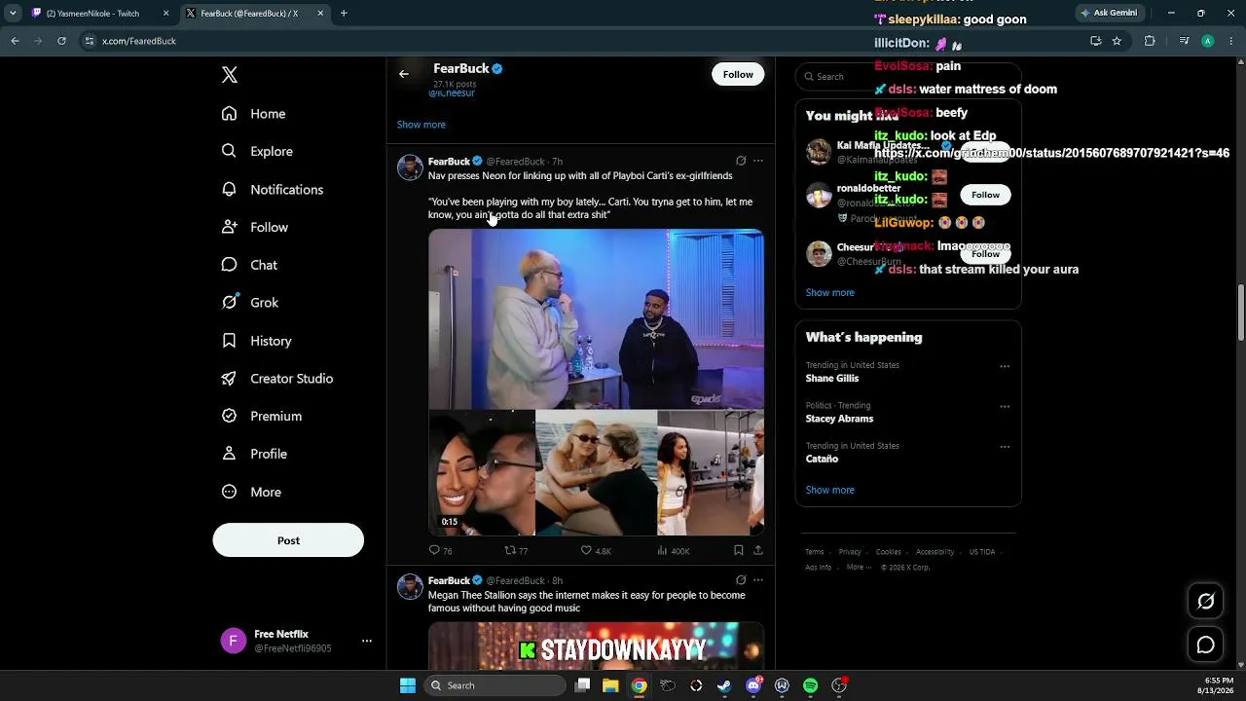Open a new browser tab
This screenshot has height=701, width=1246.
[344, 14]
